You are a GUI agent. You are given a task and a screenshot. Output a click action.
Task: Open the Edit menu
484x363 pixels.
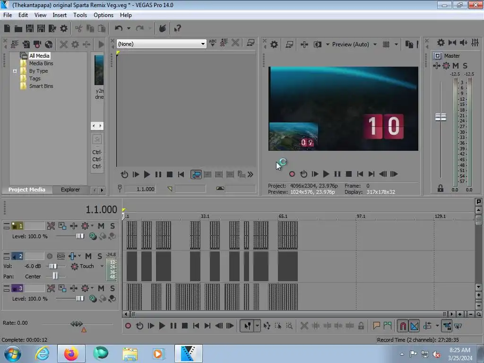click(x=23, y=15)
